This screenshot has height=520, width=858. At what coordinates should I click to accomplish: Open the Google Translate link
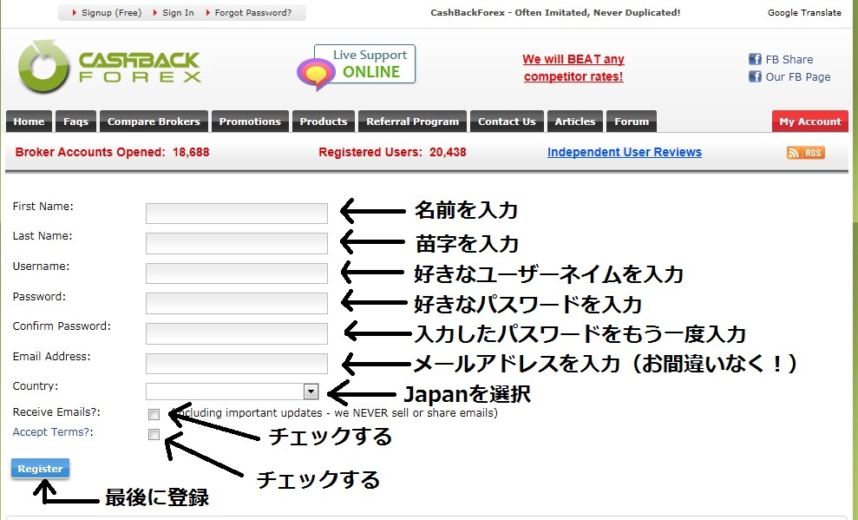pyautogui.click(x=804, y=13)
